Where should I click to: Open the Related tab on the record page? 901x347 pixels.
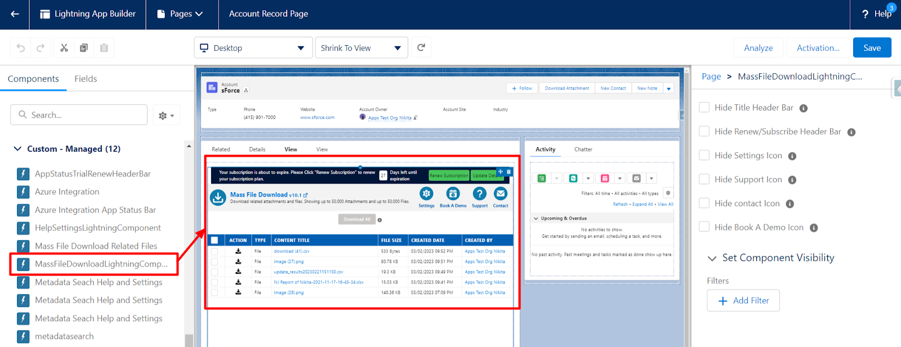[221, 149]
